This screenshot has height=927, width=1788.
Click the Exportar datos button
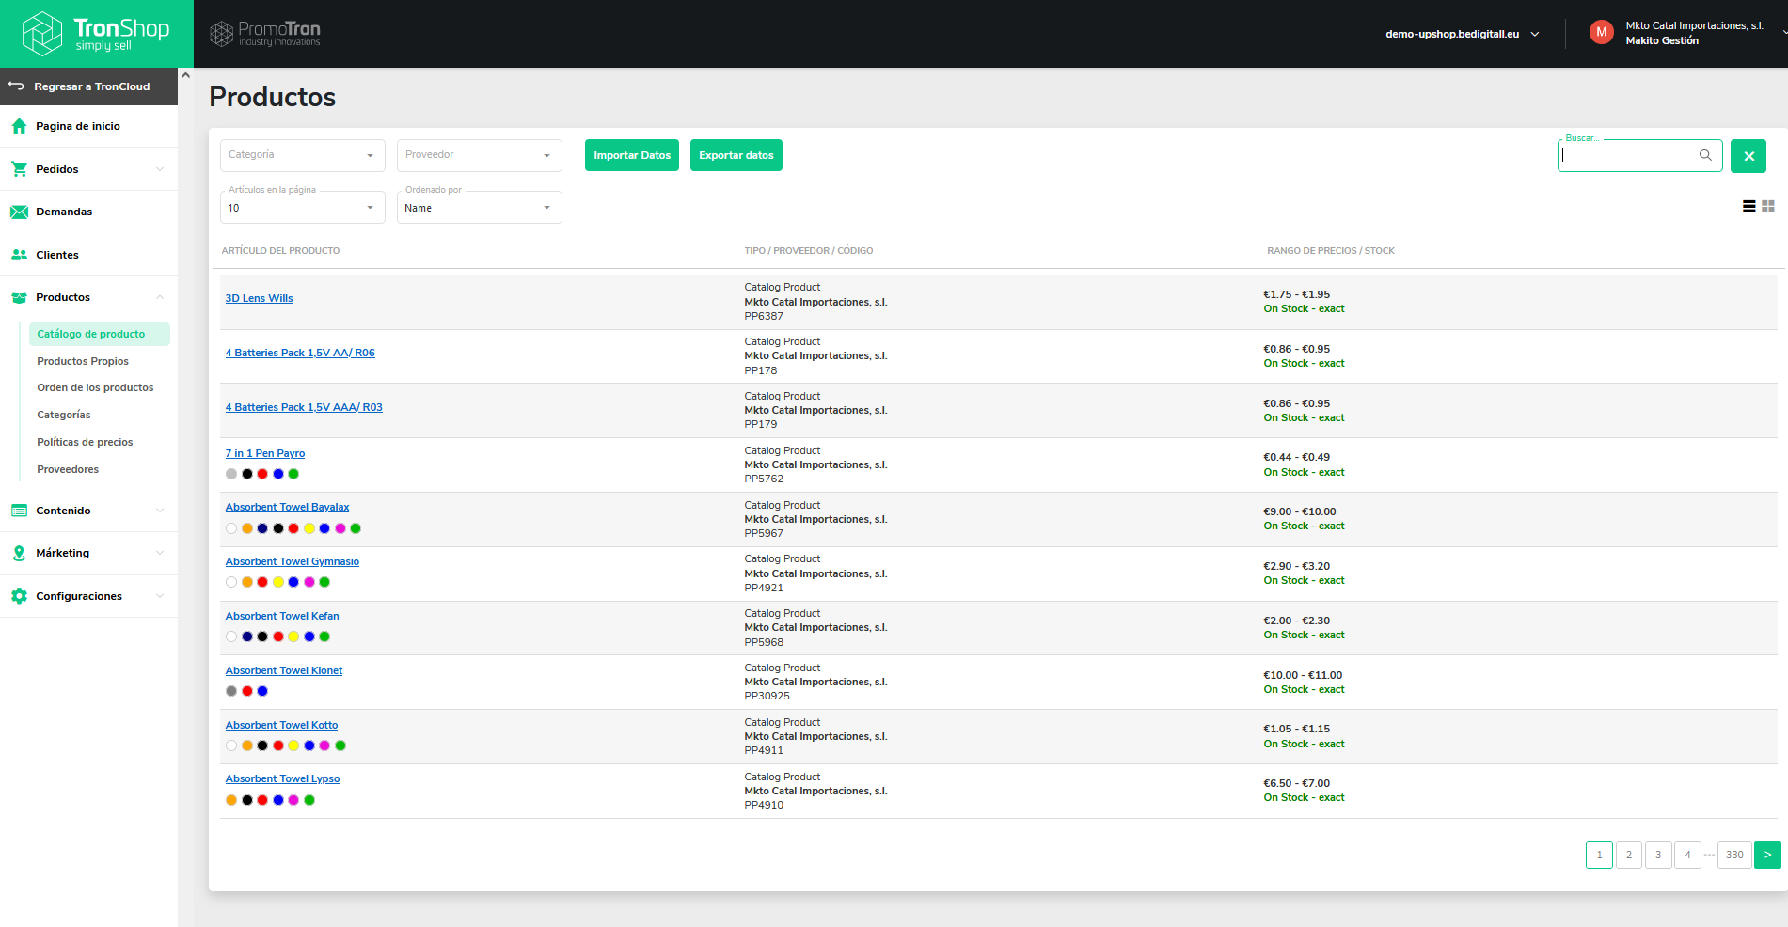coord(736,155)
